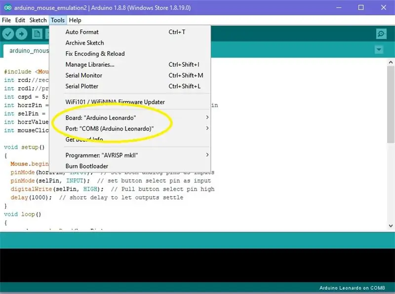This screenshot has height=294, width=395.
Task: Click the "void setup()" code line
Action: tap(24, 147)
